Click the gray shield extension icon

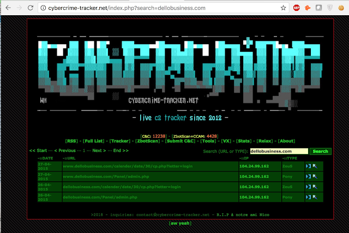pyautogui.click(x=330, y=8)
